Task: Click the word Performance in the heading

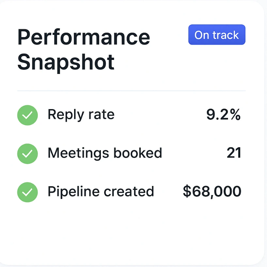Action: (84, 37)
